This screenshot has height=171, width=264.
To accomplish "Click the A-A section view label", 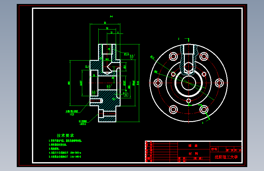I will (111, 16).
